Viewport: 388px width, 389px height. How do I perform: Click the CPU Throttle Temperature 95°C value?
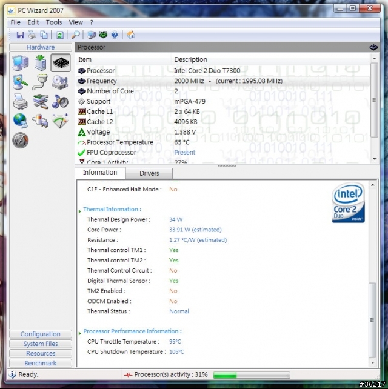[x=175, y=341]
